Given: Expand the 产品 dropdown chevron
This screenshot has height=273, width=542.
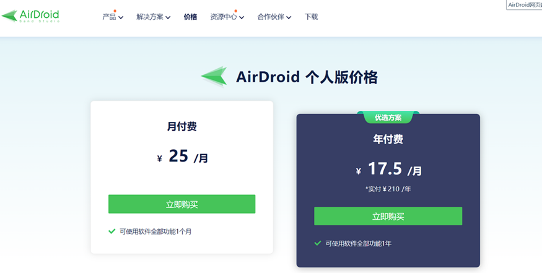Looking at the screenshot, I should [121, 17].
